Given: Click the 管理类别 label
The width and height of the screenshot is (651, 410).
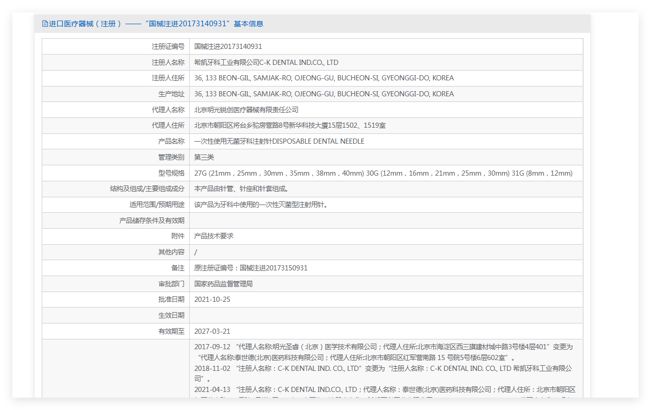Looking at the screenshot, I should pyautogui.click(x=171, y=157).
